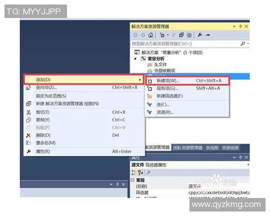Click the cpp;c;cc;cxx filter value
The width and height of the screenshot is (270, 216).
point(219,193)
